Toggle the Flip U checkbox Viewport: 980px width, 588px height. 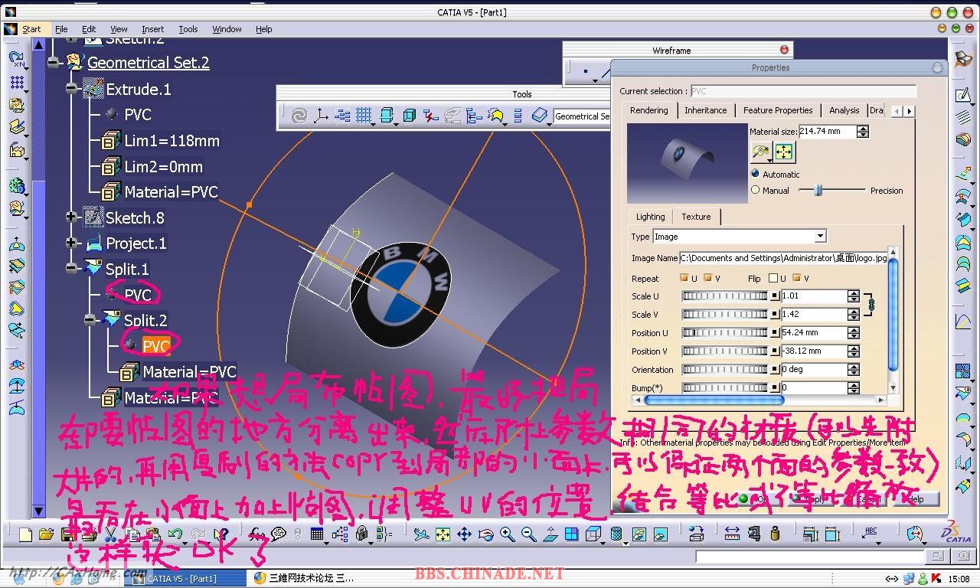pos(773,278)
